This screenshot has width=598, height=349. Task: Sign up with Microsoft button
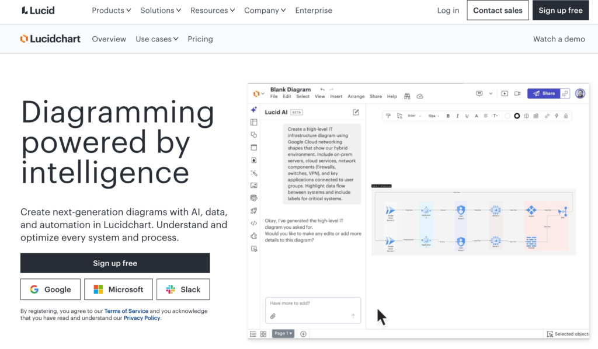(x=118, y=289)
